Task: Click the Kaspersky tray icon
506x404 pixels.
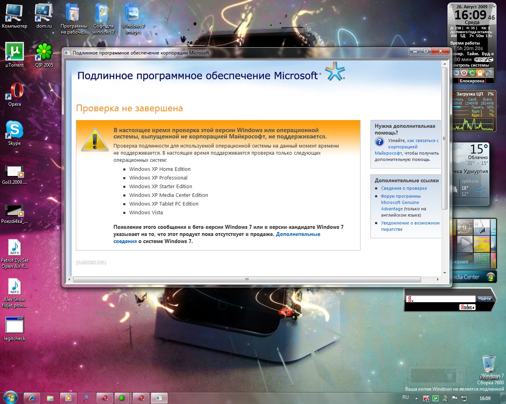Action: pos(426,398)
